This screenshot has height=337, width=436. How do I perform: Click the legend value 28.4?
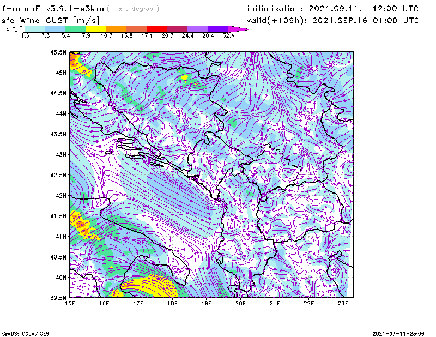208,35
